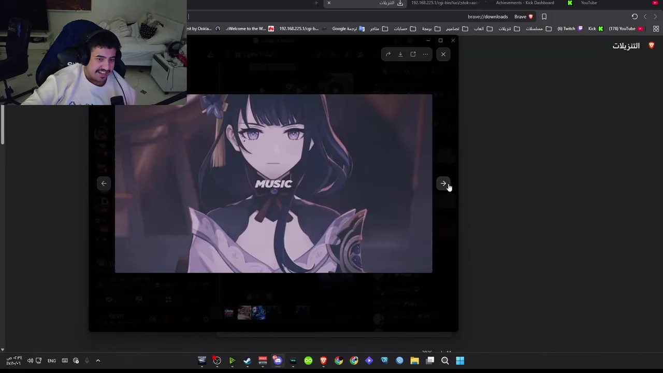Expand the برمجة bookmarks folder
Screen dimensions: 663x373
430,28
